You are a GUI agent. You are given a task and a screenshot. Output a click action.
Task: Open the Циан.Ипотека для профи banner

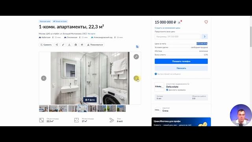(x=181, y=122)
